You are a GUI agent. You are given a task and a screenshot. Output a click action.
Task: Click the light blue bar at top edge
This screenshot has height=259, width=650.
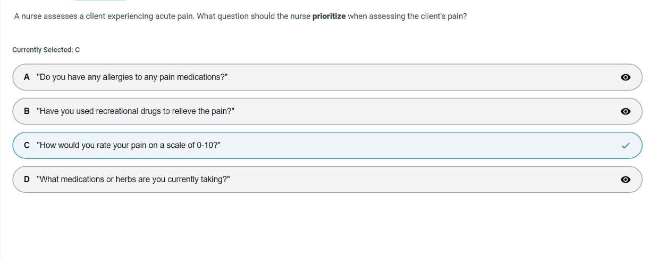tap(100, 1)
